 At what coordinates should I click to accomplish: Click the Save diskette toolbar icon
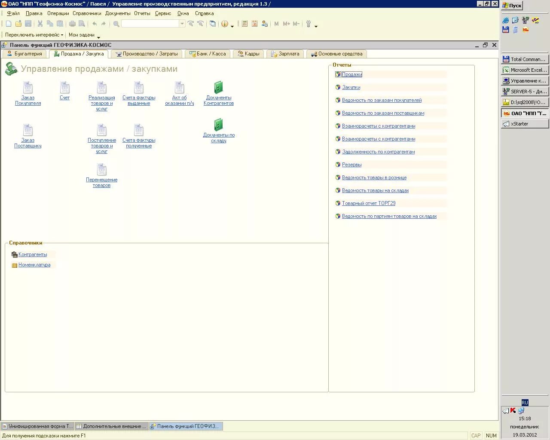[x=28, y=24]
